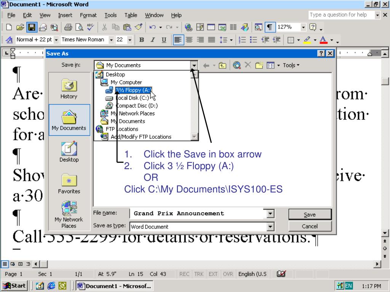Click the Undo arrow icon
This screenshot has width=390, height=292.
pos(152,27)
